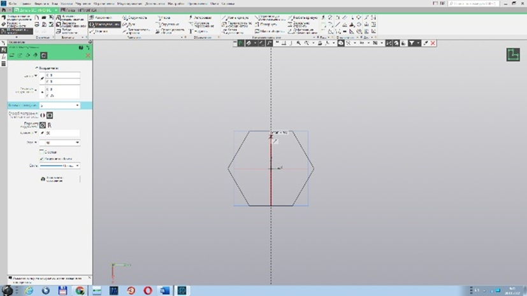Click the Print icon in system toolbar
527x296 pixels.
tap(37, 24)
